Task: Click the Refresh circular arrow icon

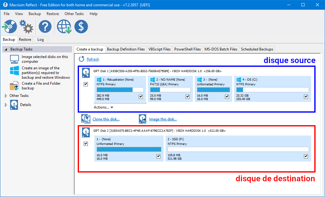Action: 81,59
